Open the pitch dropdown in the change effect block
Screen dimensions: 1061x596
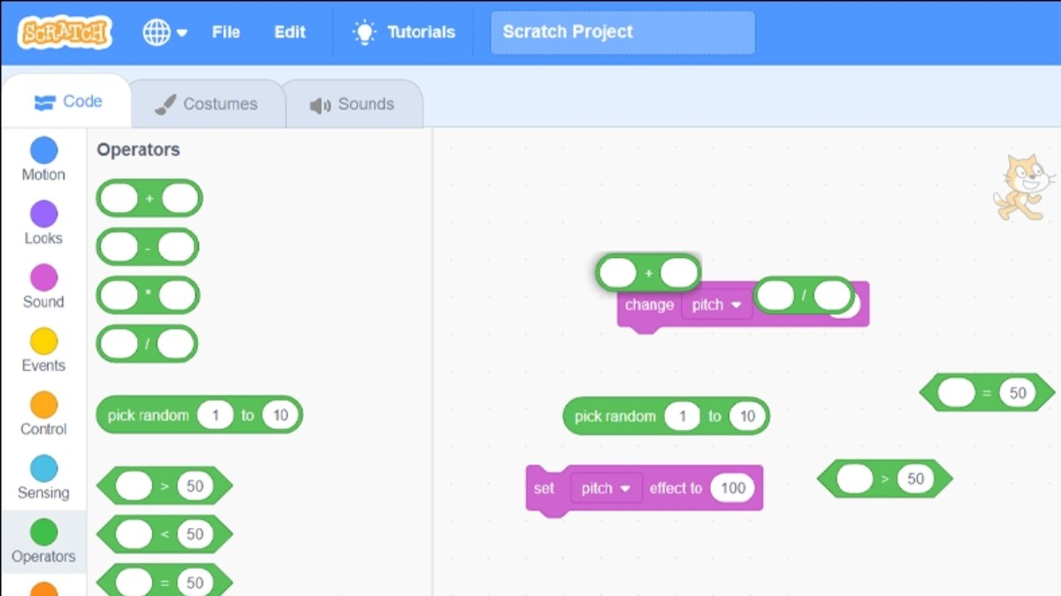click(x=716, y=305)
